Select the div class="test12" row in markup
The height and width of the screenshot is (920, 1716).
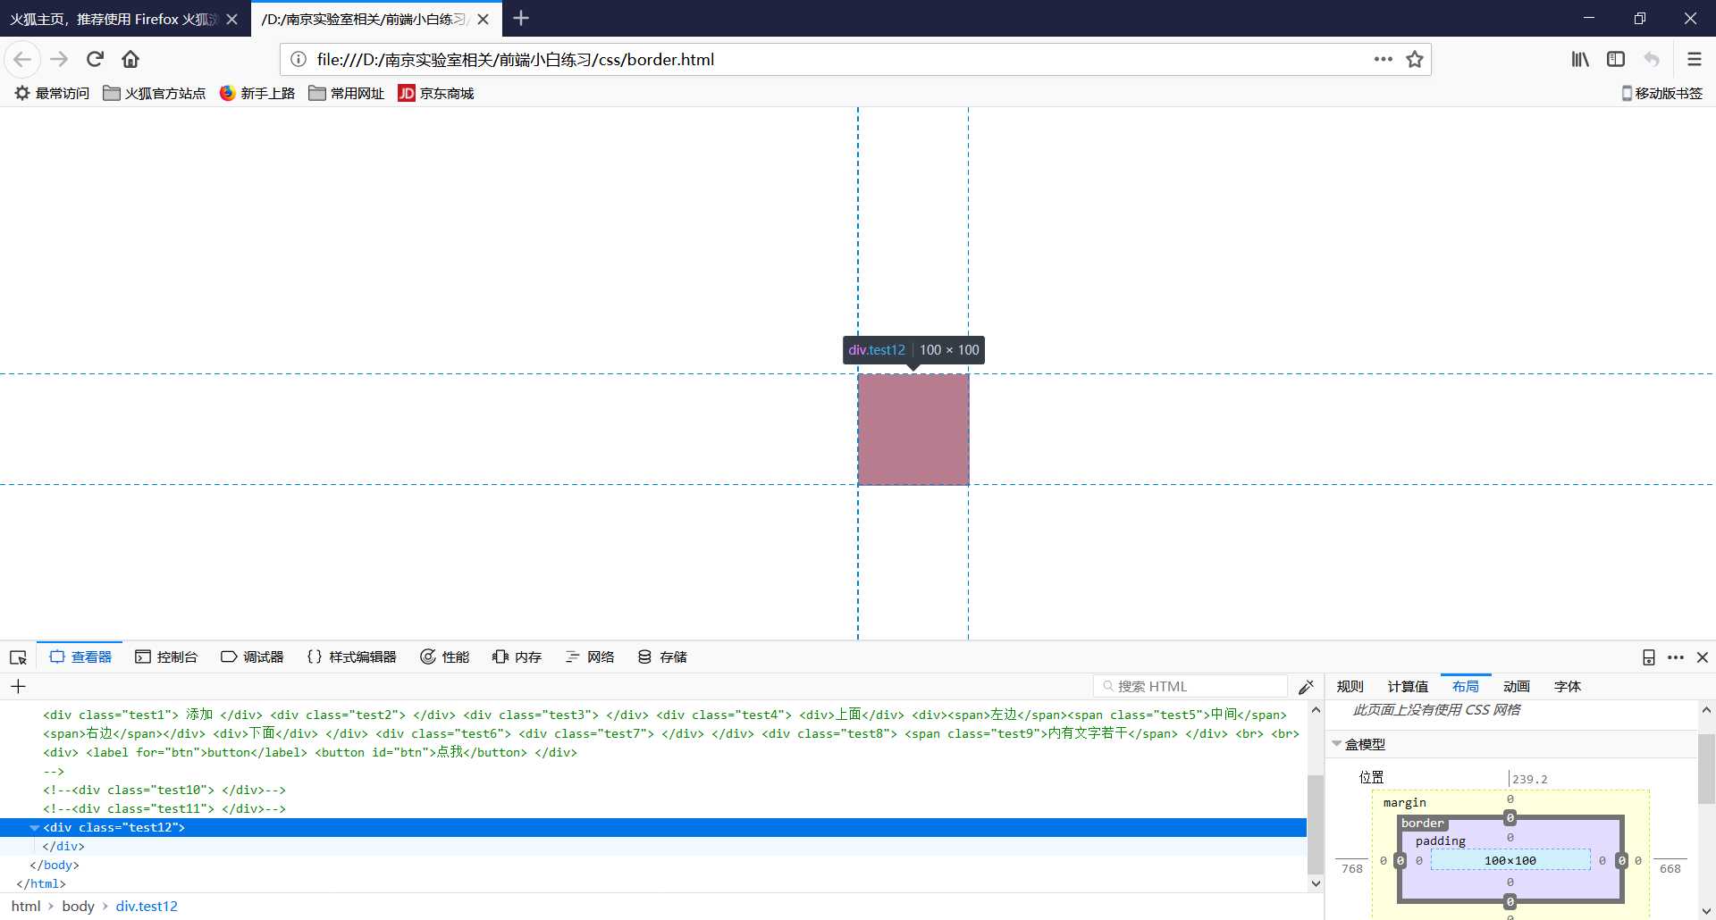tap(653, 827)
